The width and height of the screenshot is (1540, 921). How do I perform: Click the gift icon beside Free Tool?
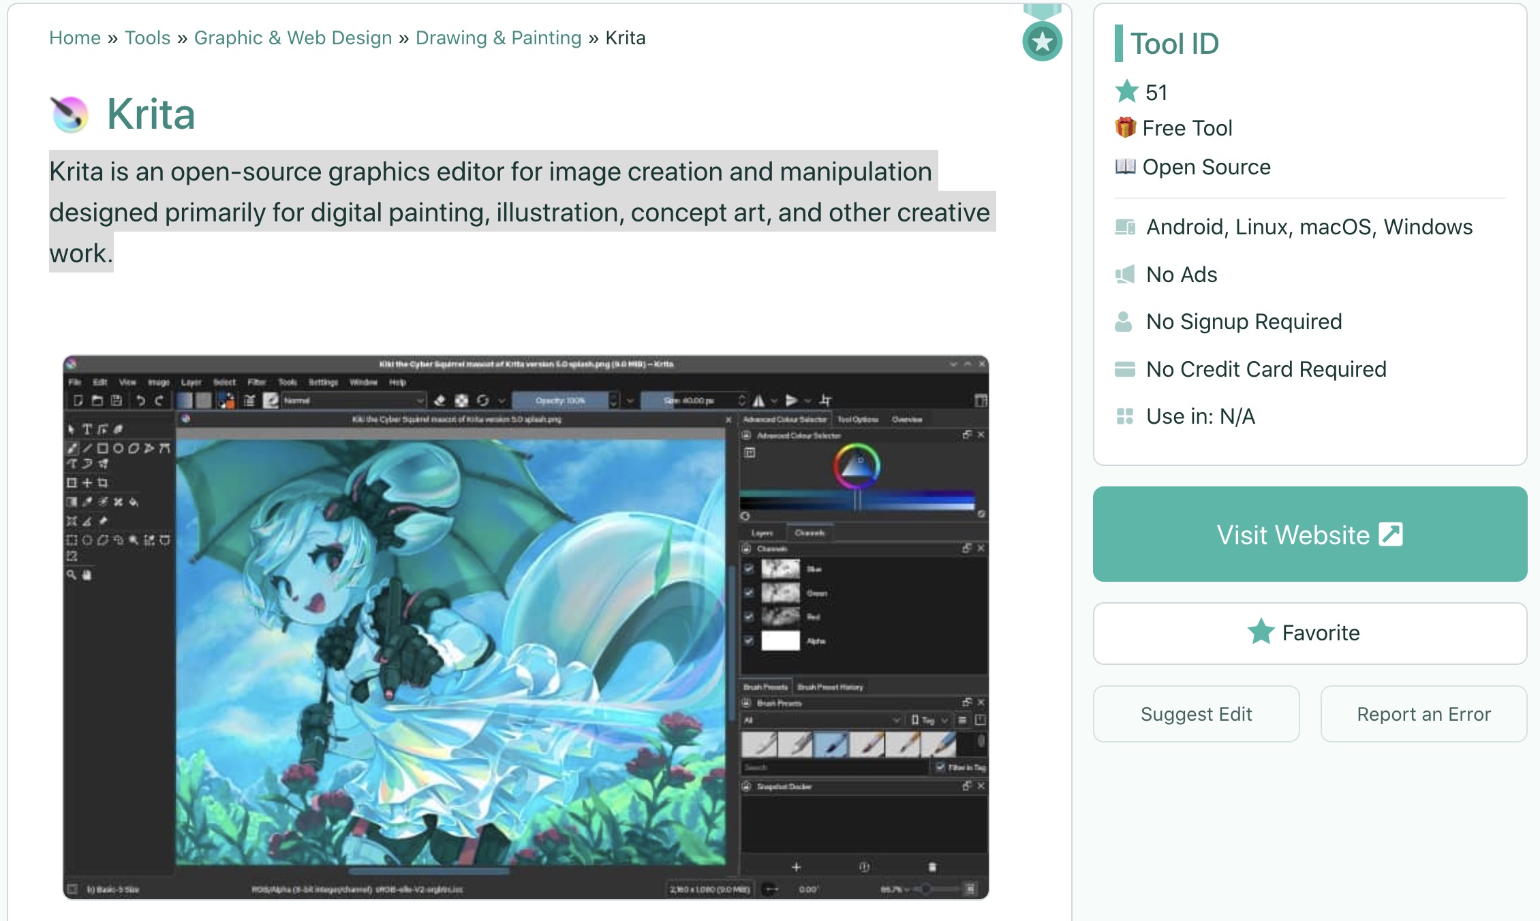(x=1126, y=127)
